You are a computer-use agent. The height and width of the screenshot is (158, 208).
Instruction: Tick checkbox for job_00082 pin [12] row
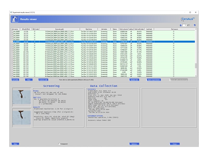12,68
